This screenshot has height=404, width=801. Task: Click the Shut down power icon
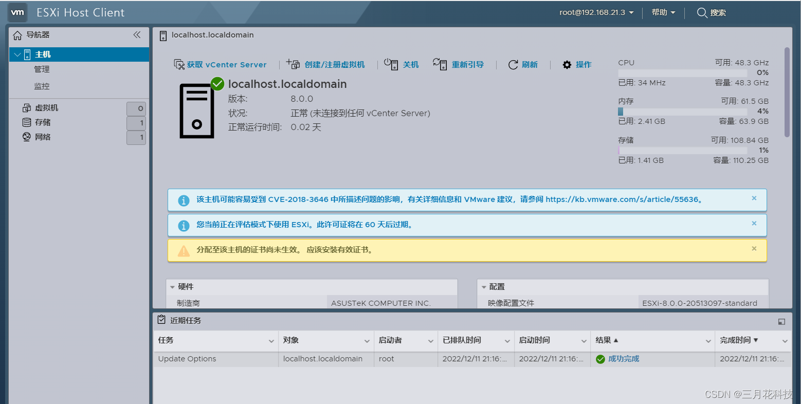(391, 64)
